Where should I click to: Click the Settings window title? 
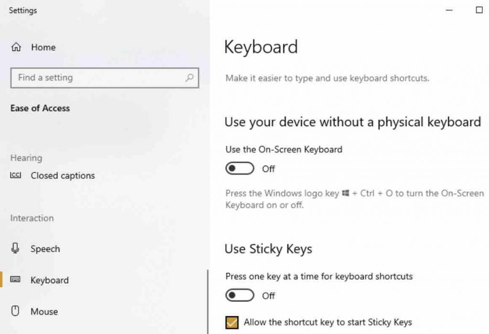[x=23, y=10]
